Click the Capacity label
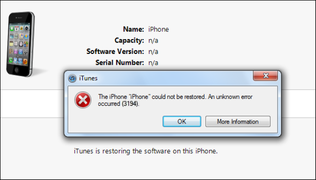This screenshot has height=180, width=316. pyautogui.click(x=129, y=41)
